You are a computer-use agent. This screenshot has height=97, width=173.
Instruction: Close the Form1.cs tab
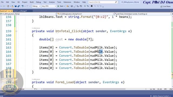[x=11, y=11]
